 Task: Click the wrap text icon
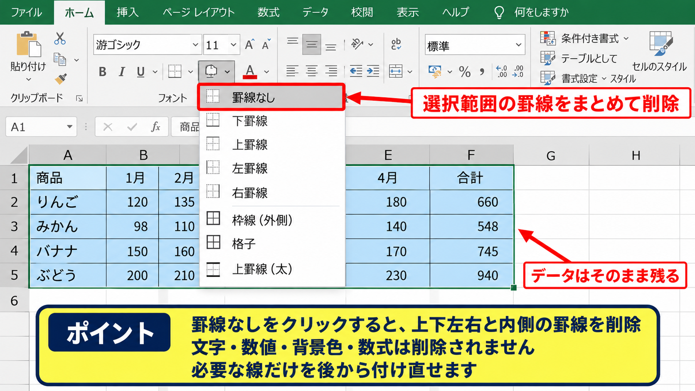pyautogui.click(x=396, y=44)
